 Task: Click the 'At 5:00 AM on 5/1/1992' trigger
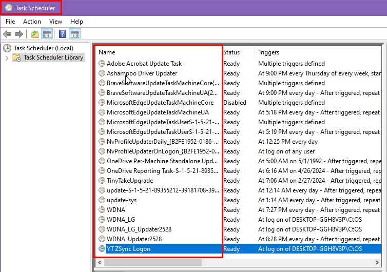click(x=320, y=161)
